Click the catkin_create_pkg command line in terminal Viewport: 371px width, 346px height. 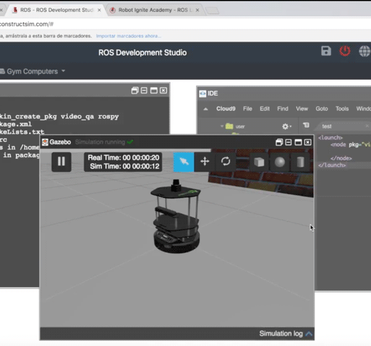click(59, 116)
